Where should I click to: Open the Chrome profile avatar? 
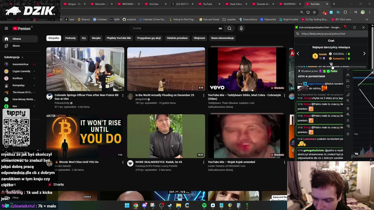click(363, 12)
